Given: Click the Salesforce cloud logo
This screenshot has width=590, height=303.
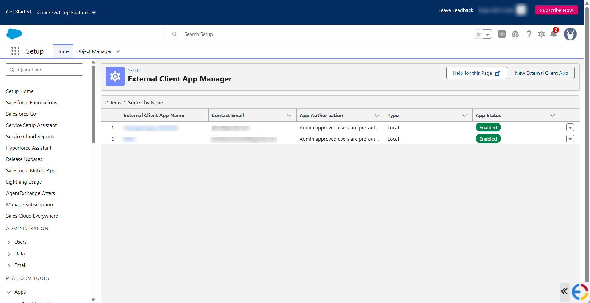Looking at the screenshot, I should click(x=14, y=34).
